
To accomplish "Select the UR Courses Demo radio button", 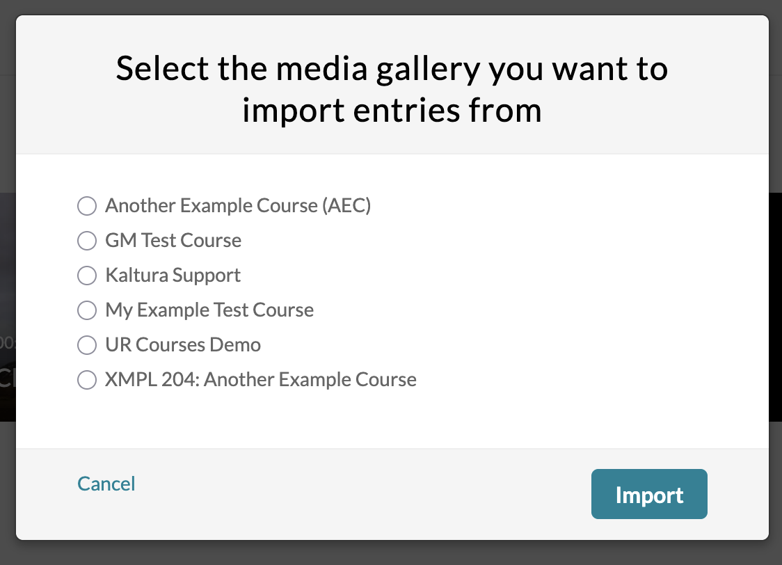I will pyautogui.click(x=87, y=345).
